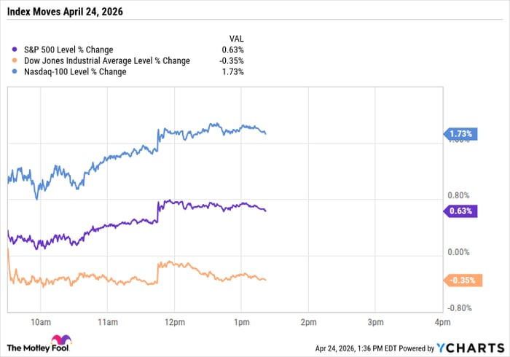510x357 pixels.
Task: Select the S&P 500 Level % Change label
Action: (65, 50)
